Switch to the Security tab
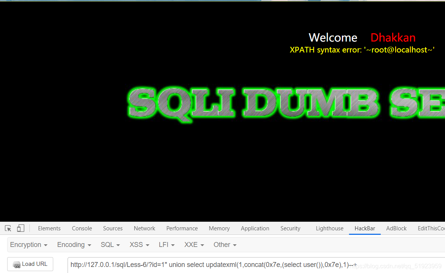 [290, 228]
